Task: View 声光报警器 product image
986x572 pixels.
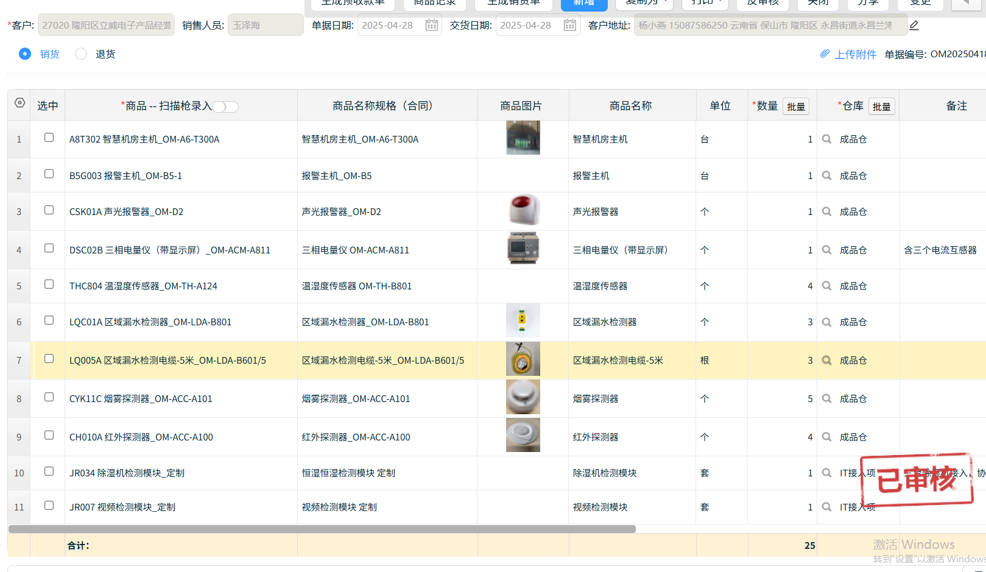Action: (x=523, y=210)
